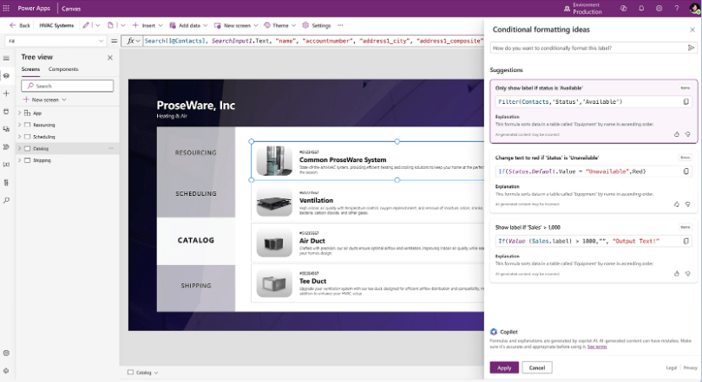Screen dimensions: 702x382
Task: Open Settings from the command bar
Action: pos(317,25)
